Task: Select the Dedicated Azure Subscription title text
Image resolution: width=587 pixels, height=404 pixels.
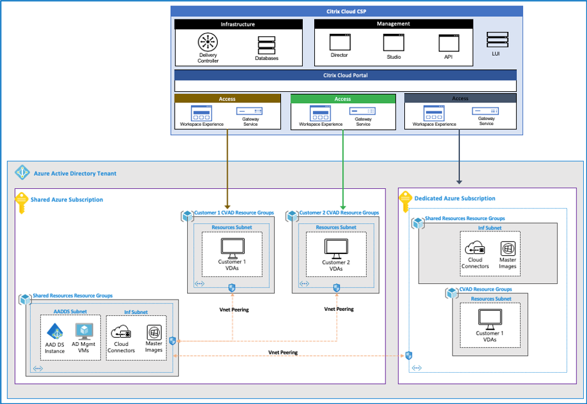Action: (x=455, y=198)
